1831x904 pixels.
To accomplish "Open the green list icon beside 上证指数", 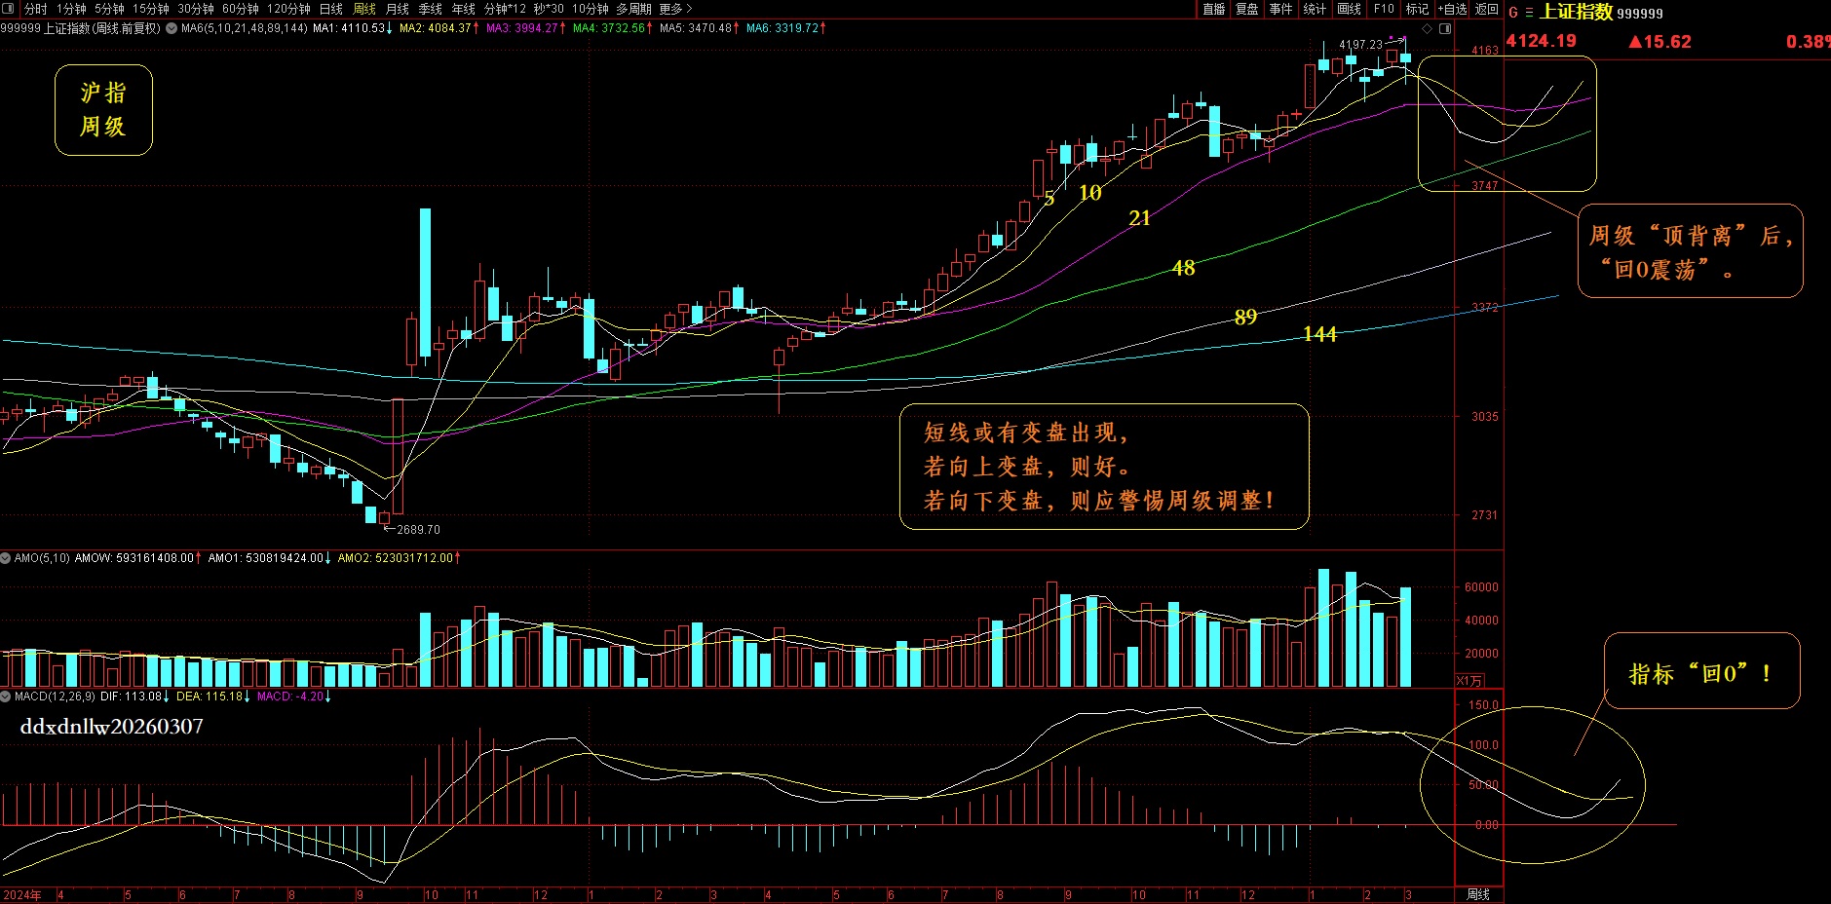I will (x=1529, y=13).
